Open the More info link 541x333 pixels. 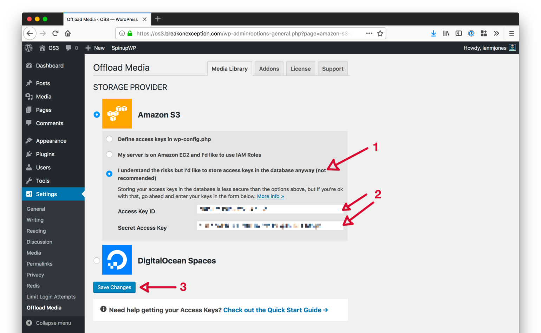pos(270,196)
